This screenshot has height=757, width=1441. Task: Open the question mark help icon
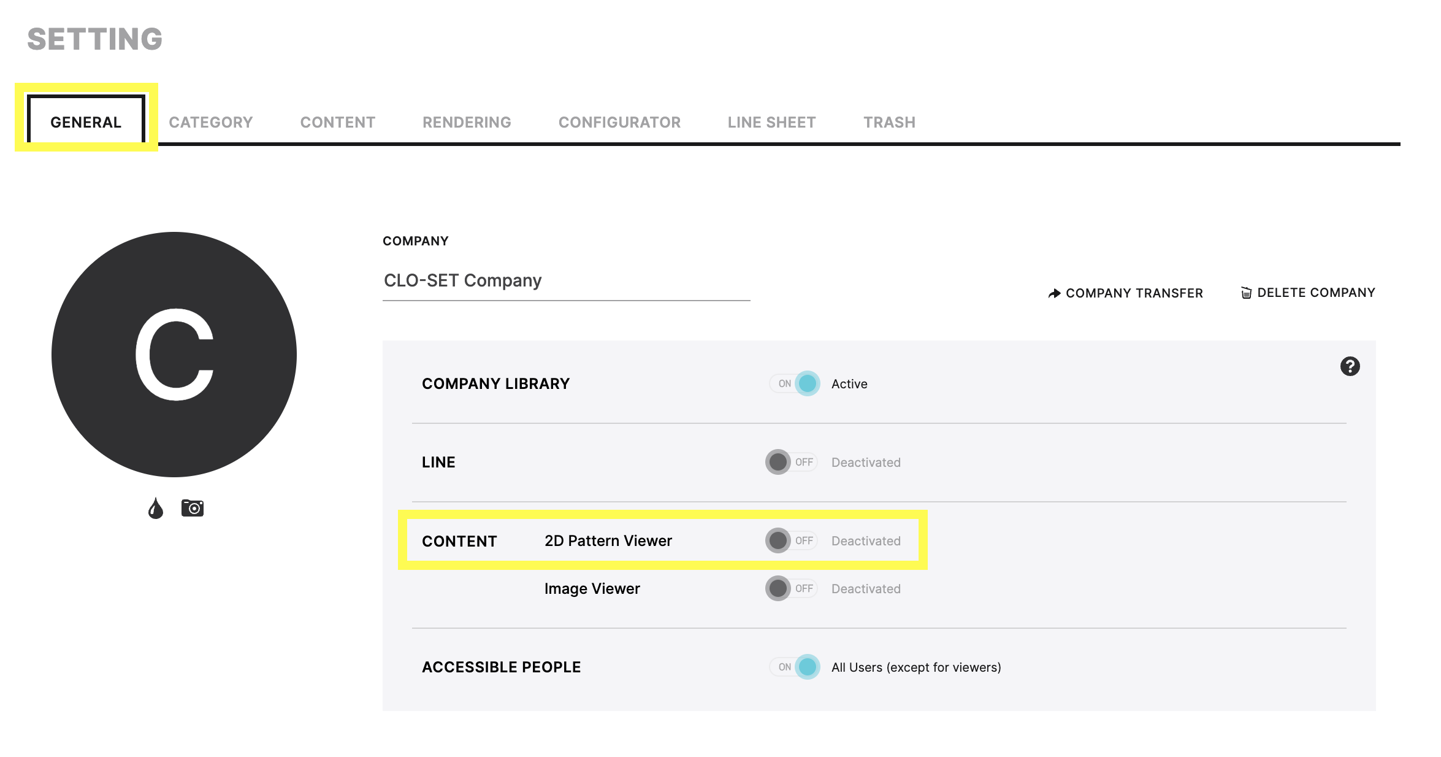tap(1350, 366)
